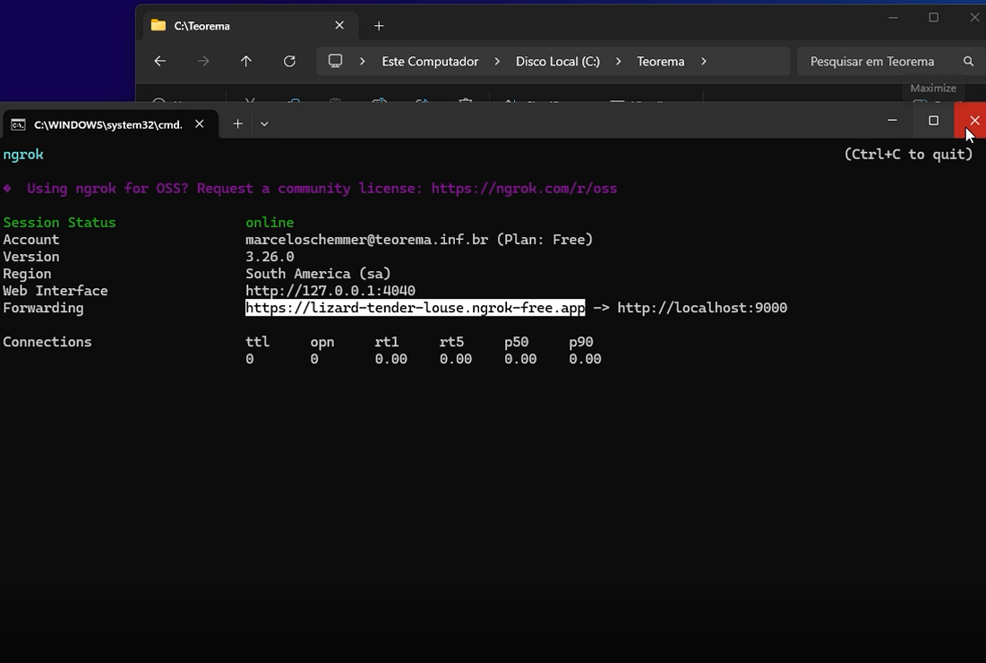Viewport: 986px width, 663px height.
Task: Close the cmd.exe terminal tab
Action: 200,123
